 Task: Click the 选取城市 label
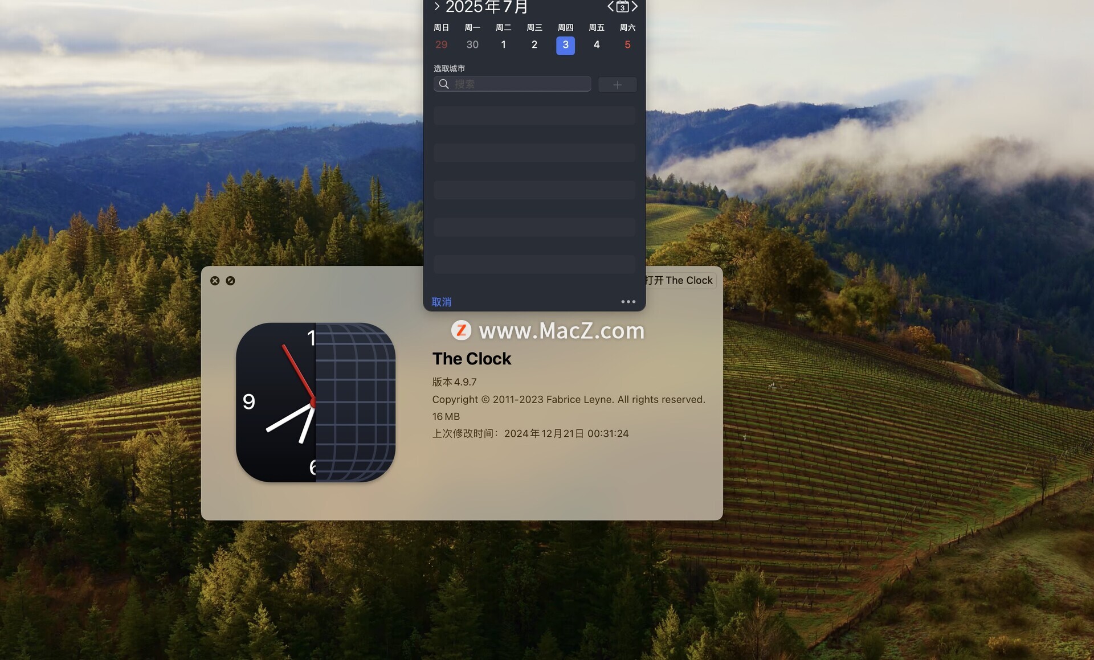449,68
